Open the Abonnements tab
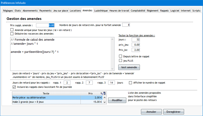Screen dimensions: 203x116 [x=30, y=11]
